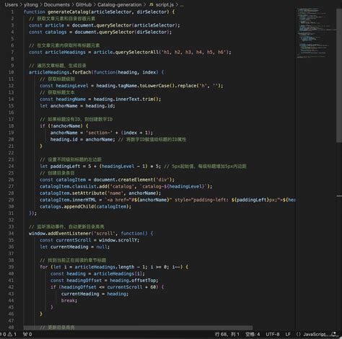Place cursor on "classList" in line 27
Viewport: 342px width, 339px height.
click(84, 186)
